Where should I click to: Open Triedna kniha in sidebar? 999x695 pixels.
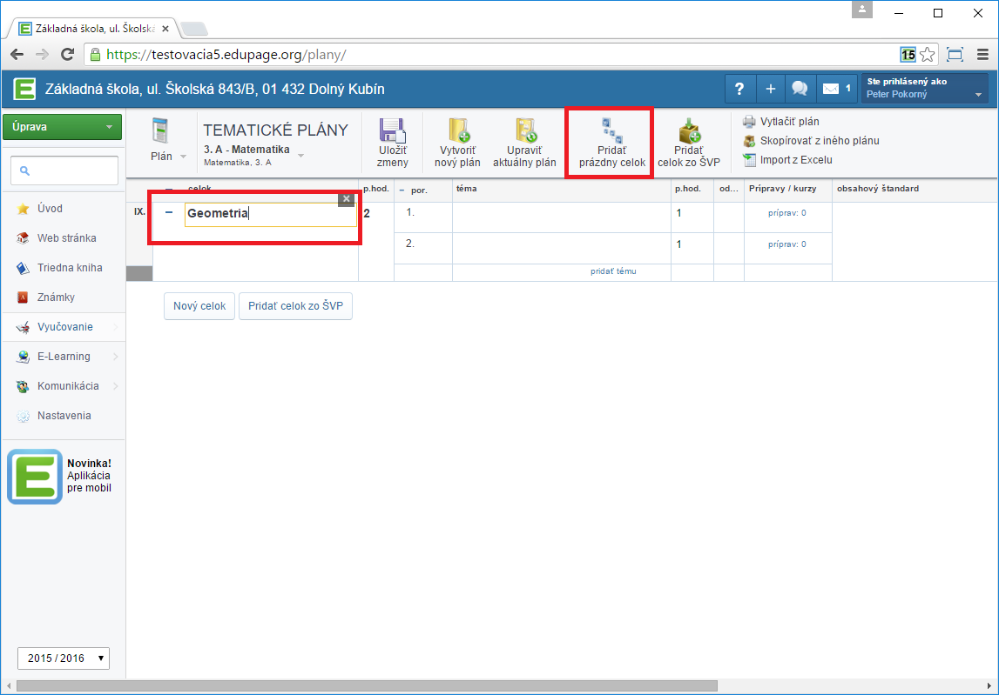[x=69, y=268]
